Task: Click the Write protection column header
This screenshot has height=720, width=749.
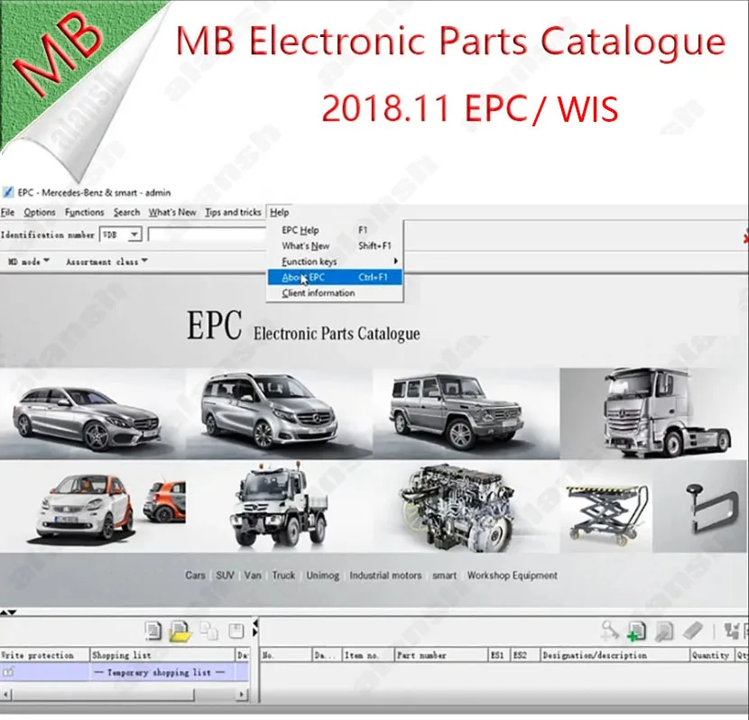Action: [x=44, y=655]
